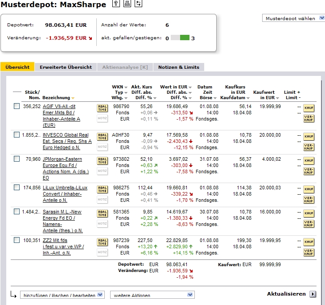Sort table by the Bezeichnung column arrow

click(73, 98)
